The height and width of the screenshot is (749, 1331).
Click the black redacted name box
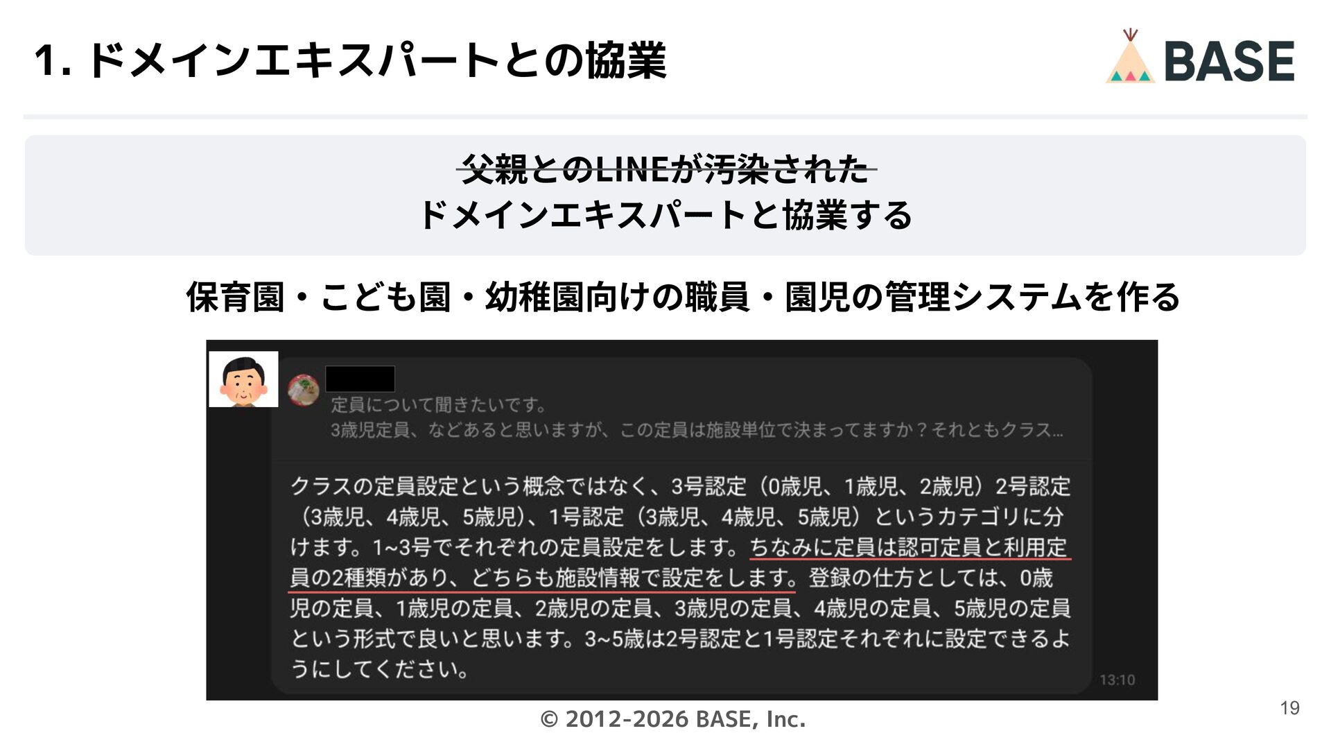point(360,379)
